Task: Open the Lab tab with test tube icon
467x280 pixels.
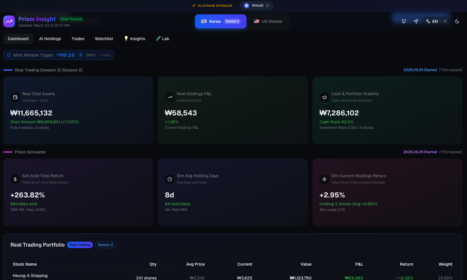Action: pyautogui.click(x=162, y=39)
